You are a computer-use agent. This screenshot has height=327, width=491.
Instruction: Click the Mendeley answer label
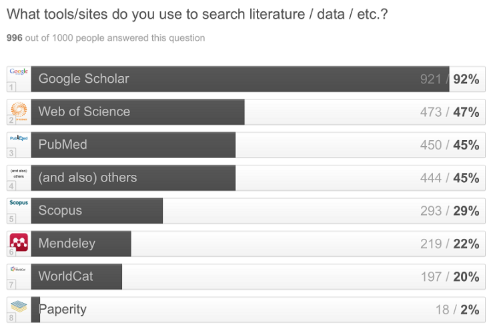point(67,244)
